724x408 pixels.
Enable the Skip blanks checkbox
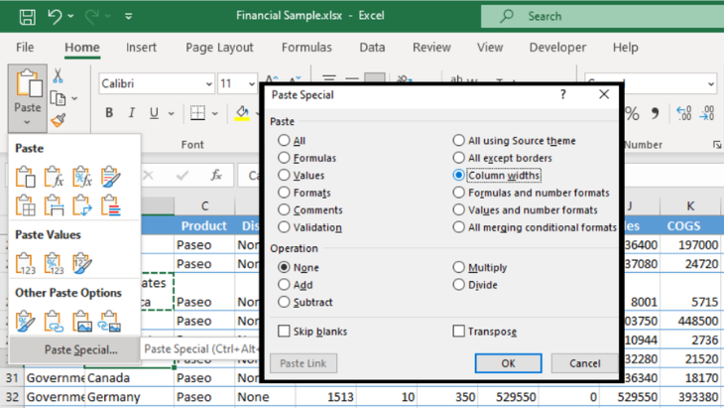tap(284, 332)
